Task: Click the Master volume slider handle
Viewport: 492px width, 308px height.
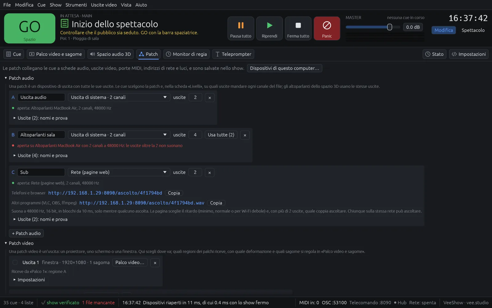Action: click(390, 27)
